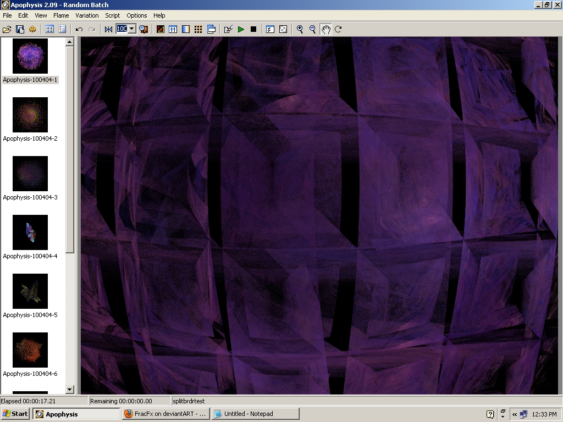Click the splitbrdrtest status bar text
The height and width of the screenshot is (422, 563).
(189, 401)
